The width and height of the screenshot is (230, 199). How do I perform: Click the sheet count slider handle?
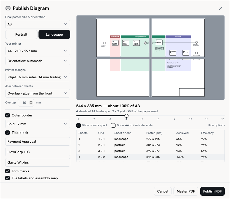pyautogui.click(x=126, y=116)
